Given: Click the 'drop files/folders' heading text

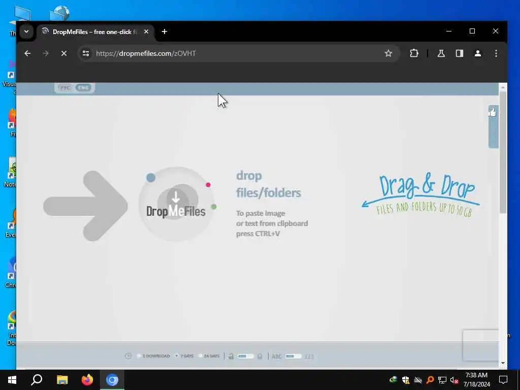Looking at the screenshot, I should tap(268, 184).
